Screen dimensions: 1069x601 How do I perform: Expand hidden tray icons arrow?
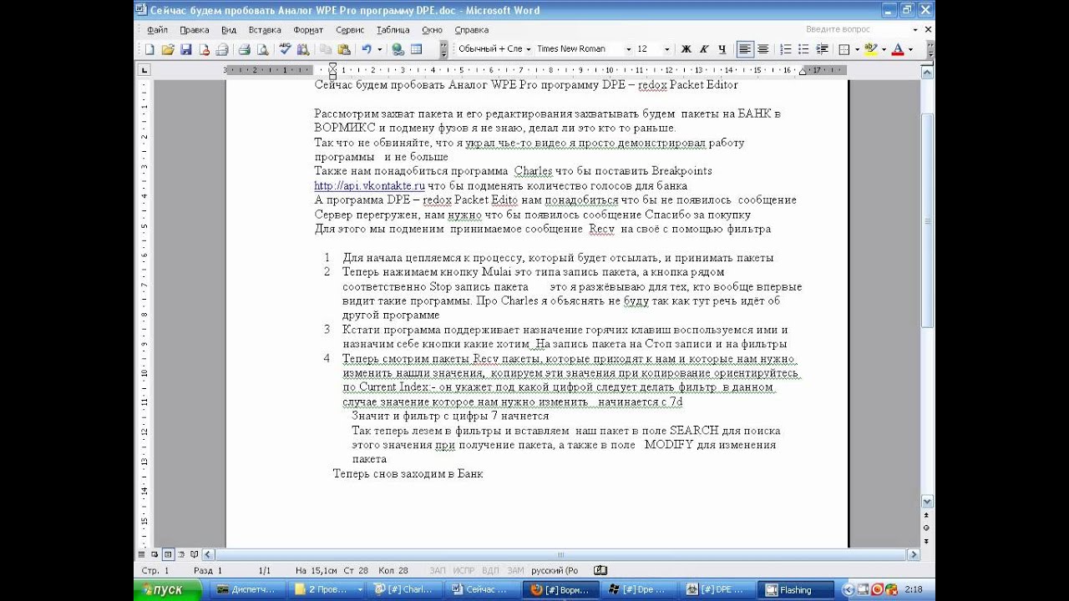pos(850,589)
